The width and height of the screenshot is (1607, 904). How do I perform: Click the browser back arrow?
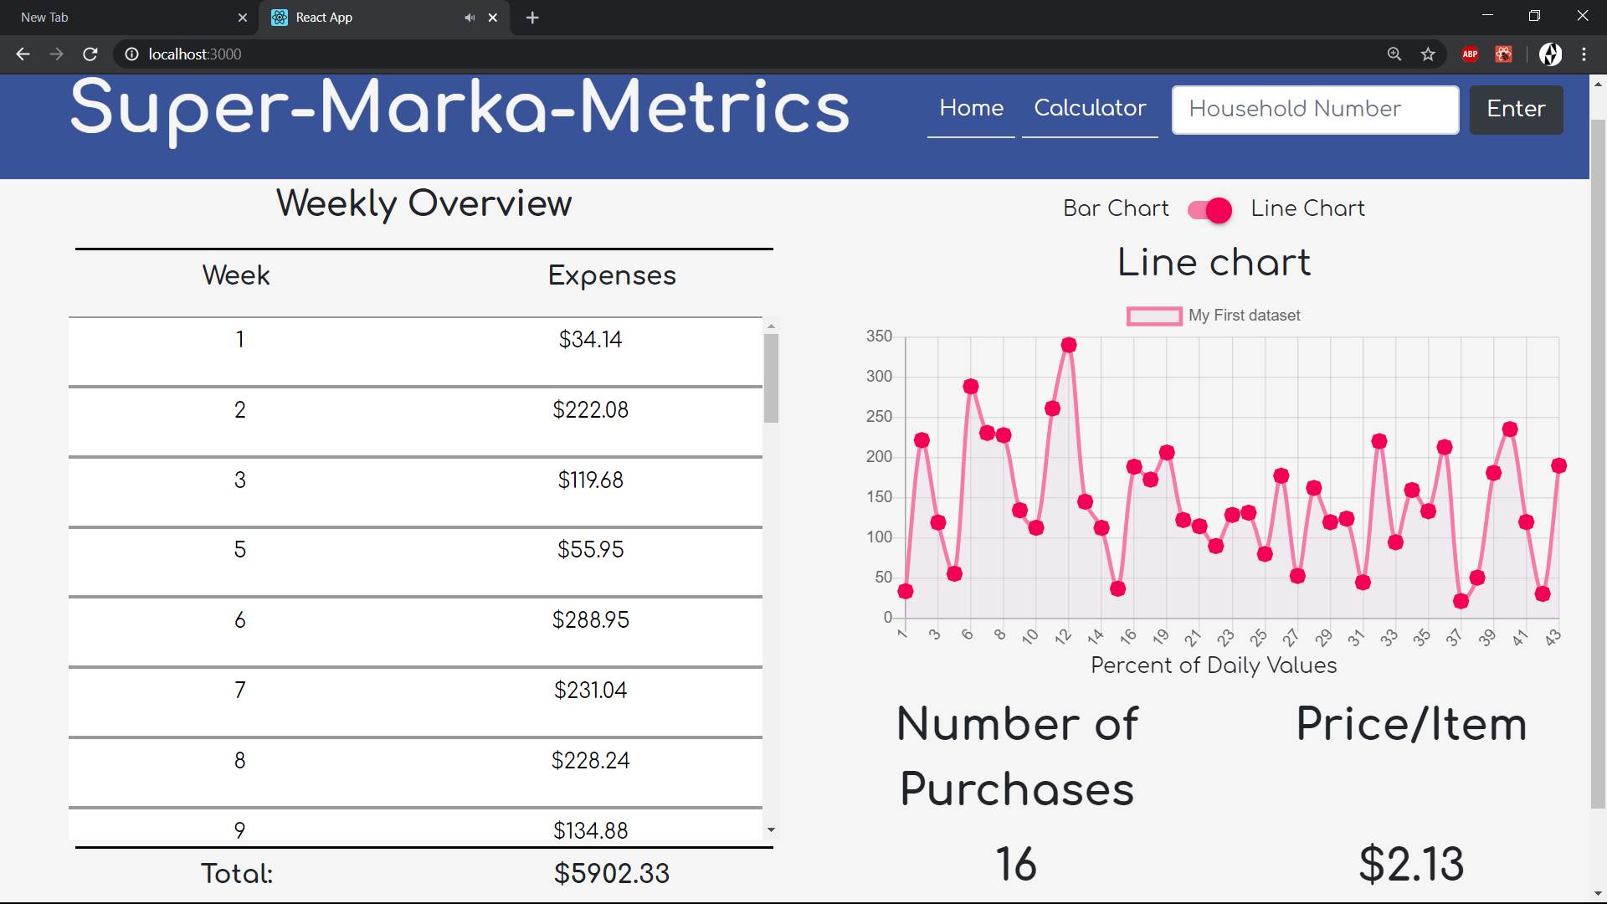click(x=23, y=54)
